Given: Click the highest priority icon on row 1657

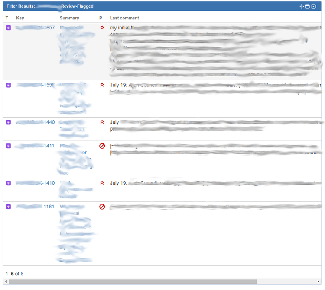Looking at the screenshot, I should tap(102, 28).
